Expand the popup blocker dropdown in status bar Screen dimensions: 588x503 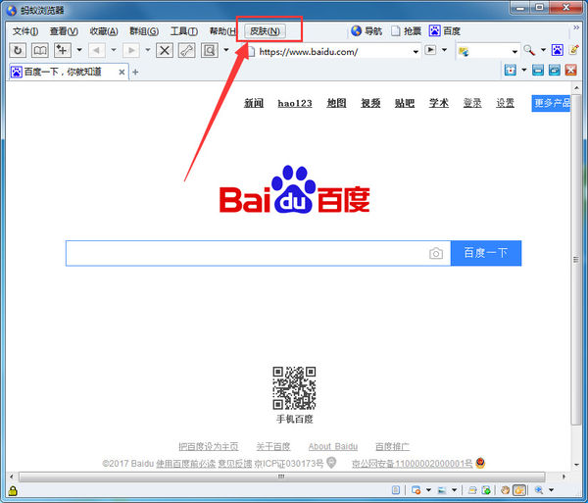[428, 490]
